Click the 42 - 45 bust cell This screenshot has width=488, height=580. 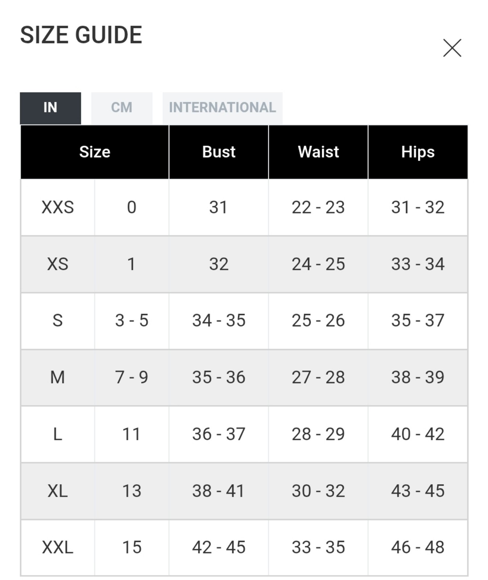[x=219, y=547]
